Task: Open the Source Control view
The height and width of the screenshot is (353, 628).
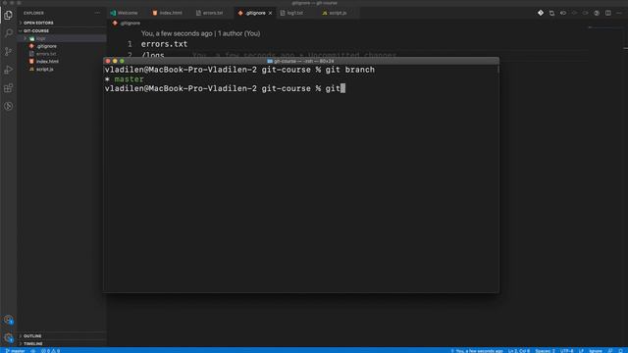Action: click(9, 51)
